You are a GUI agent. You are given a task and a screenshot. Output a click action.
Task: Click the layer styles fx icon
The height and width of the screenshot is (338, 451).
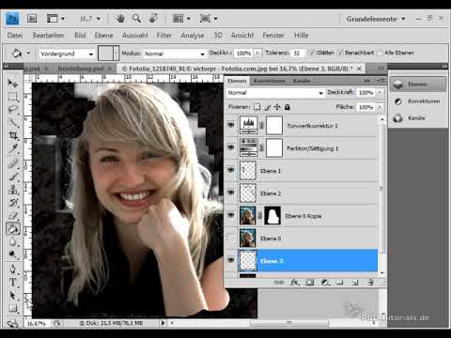(x=294, y=283)
